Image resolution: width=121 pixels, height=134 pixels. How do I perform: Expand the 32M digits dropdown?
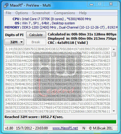[14, 42]
